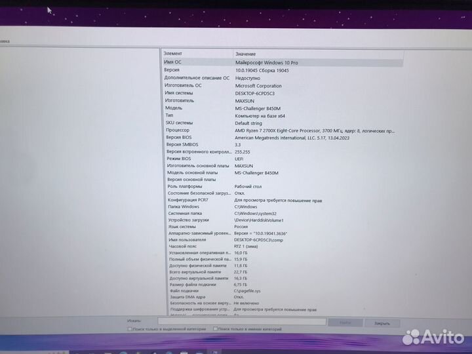Select value 'Россия'
Viewport: 472px width, 354px height.
tap(241, 227)
